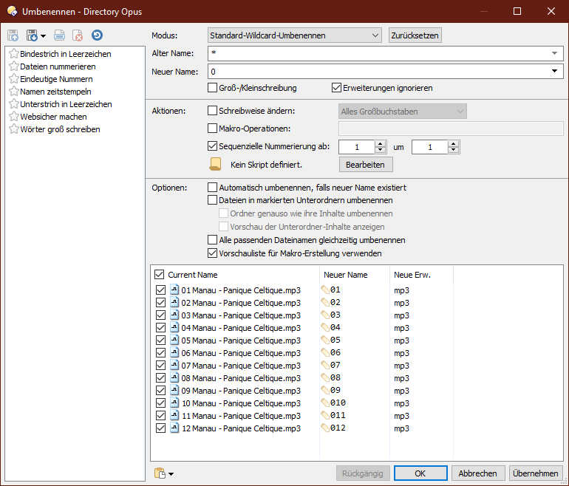Viewport: 569px width, 486px height.
Task: Click star next to Bindestrich in Leerzeichen
Action: pos(14,54)
